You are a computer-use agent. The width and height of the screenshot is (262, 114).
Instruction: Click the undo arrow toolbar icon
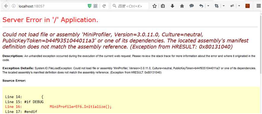(201, 6)
